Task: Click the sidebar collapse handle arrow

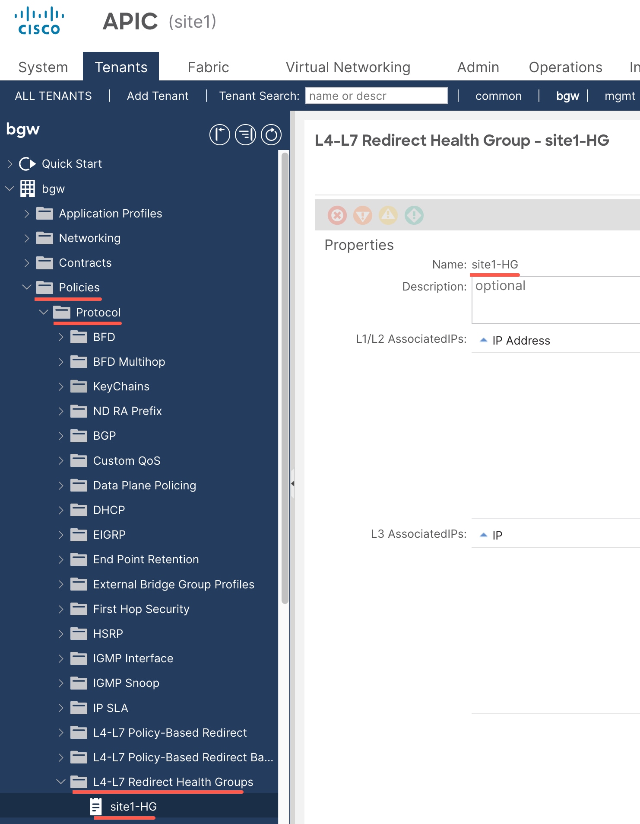Action: (292, 484)
